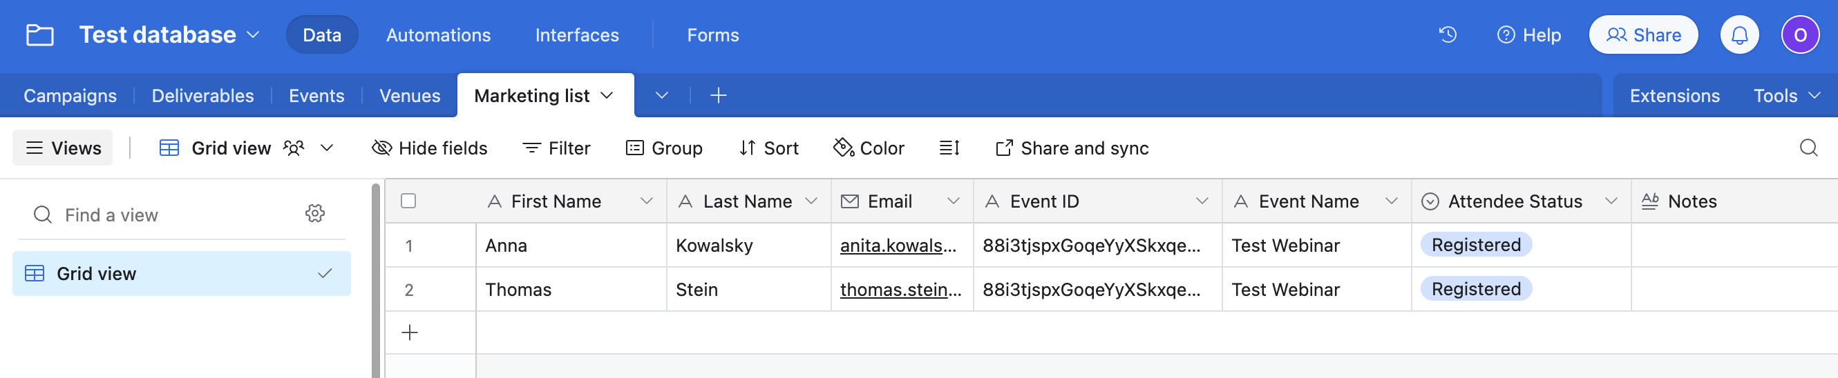Switch to the Venues table
This screenshot has height=378, width=1838.
[410, 95]
